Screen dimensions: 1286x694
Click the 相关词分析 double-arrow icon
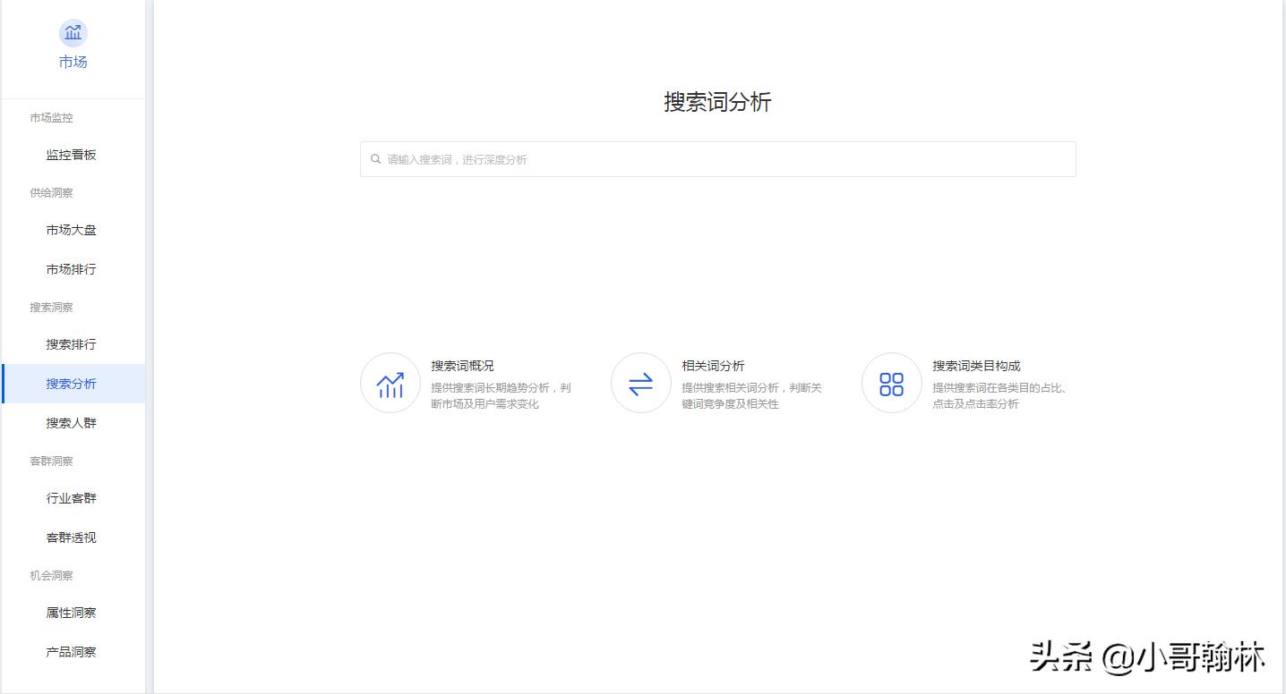pyautogui.click(x=640, y=383)
